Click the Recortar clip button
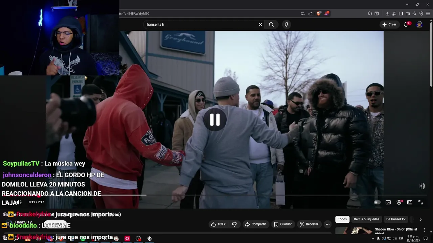 tap(309, 224)
